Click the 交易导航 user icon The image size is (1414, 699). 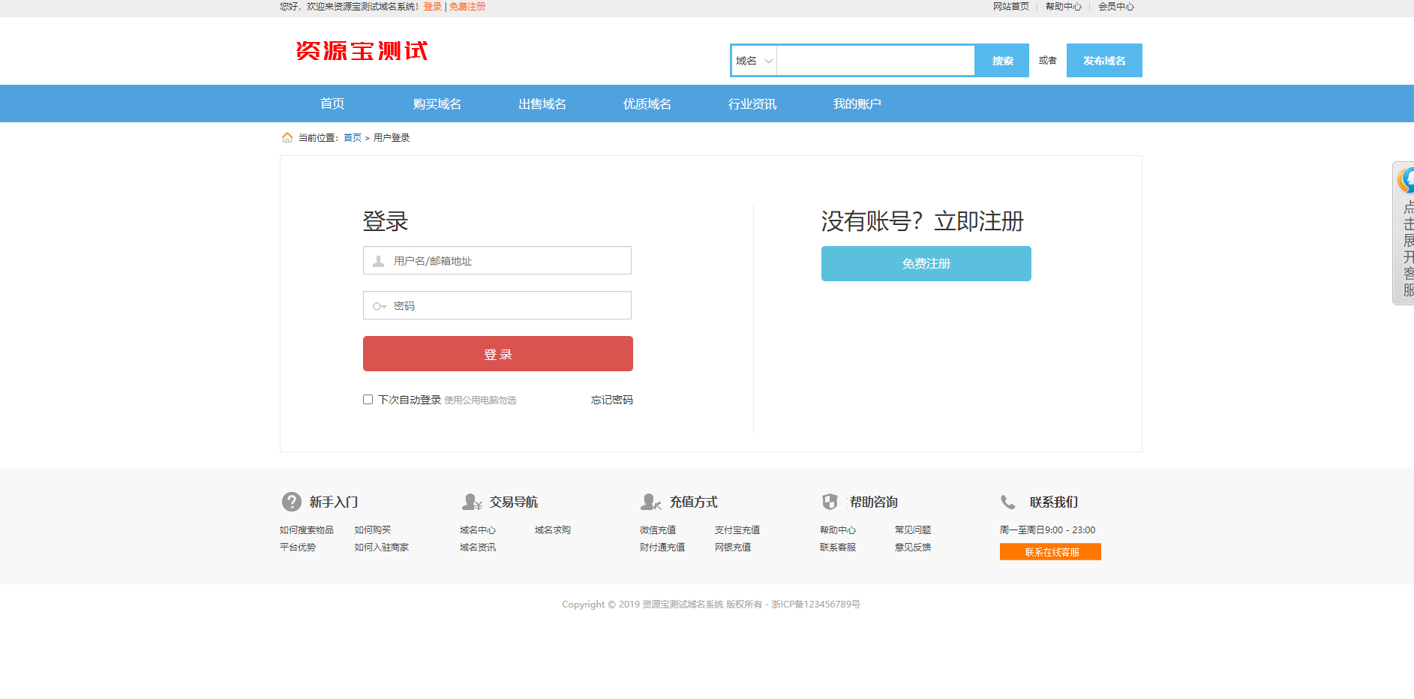(x=472, y=502)
